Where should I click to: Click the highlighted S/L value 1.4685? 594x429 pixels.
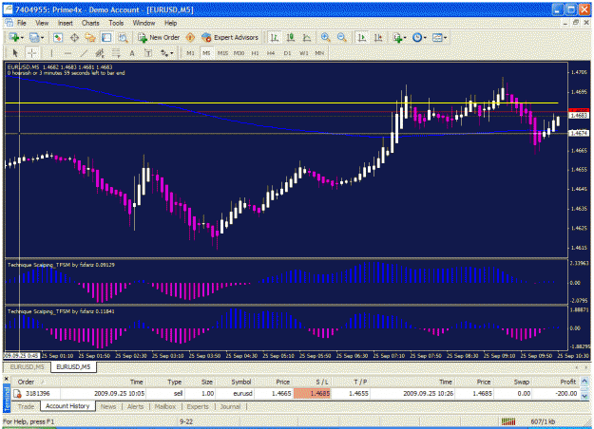312,394
